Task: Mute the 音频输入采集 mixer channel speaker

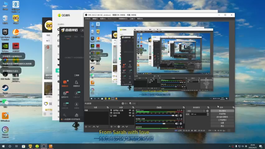Action: click(x=177, y=124)
